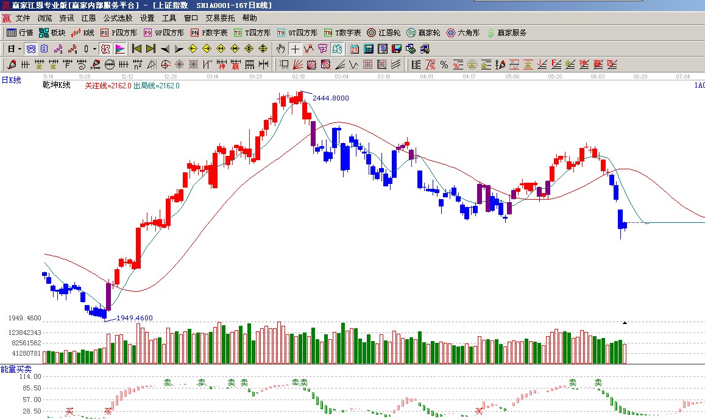The height and width of the screenshot is (419, 705).
Task: Click the 2444.8000 high price label
Action: tap(331, 98)
